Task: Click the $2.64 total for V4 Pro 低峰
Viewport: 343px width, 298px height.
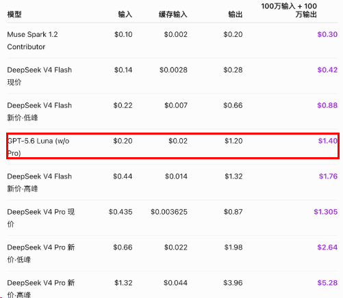Action: [327, 247]
